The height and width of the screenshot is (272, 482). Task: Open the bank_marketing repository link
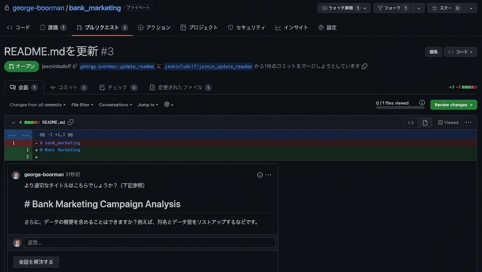coord(95,8)
